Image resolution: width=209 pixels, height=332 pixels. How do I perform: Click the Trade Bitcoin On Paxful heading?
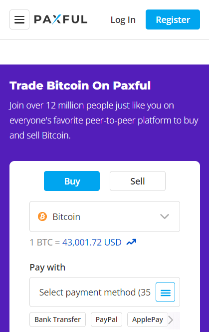pyautogui.click(x=80, y=86)
